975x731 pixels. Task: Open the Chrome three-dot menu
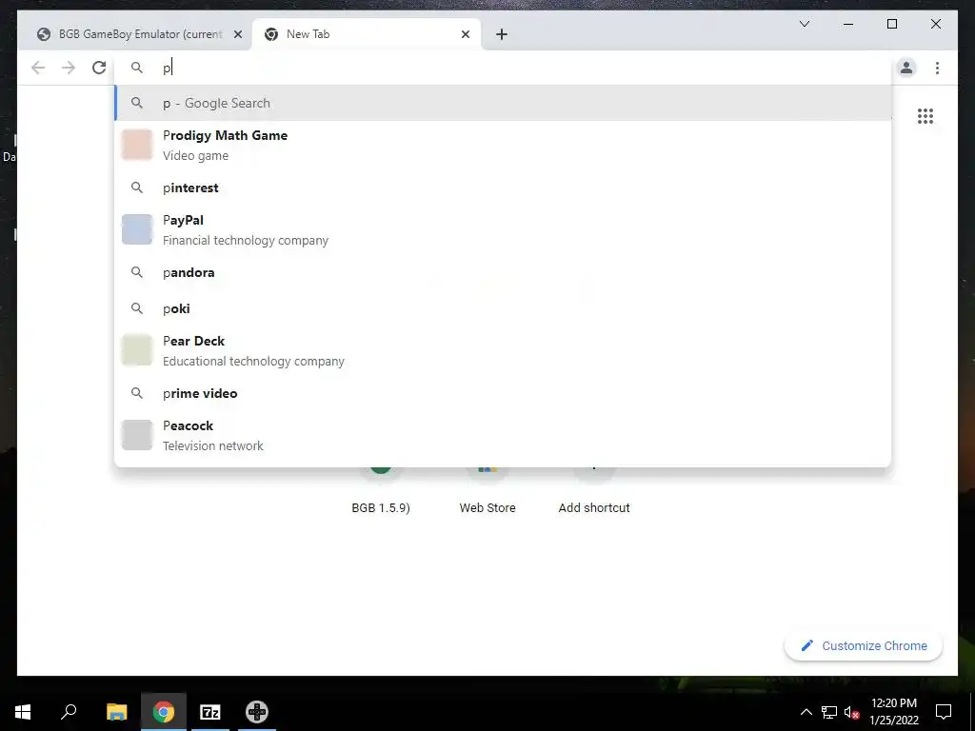(x=937, y=68)
